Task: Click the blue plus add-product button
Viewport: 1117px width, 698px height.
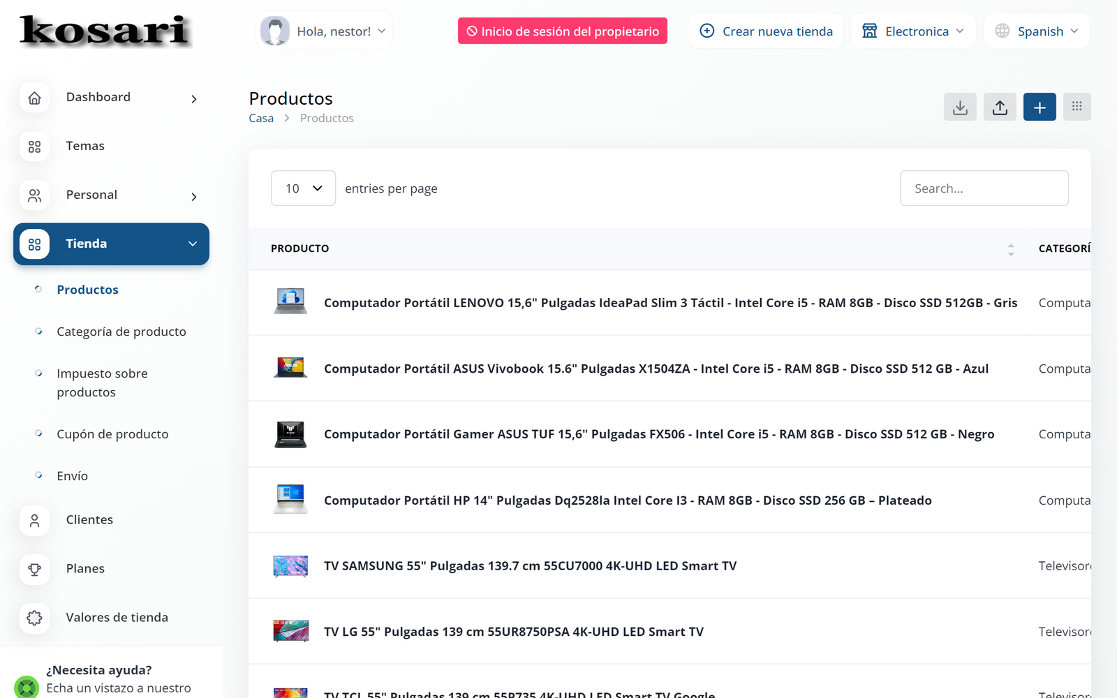Action: (1040, 107)
